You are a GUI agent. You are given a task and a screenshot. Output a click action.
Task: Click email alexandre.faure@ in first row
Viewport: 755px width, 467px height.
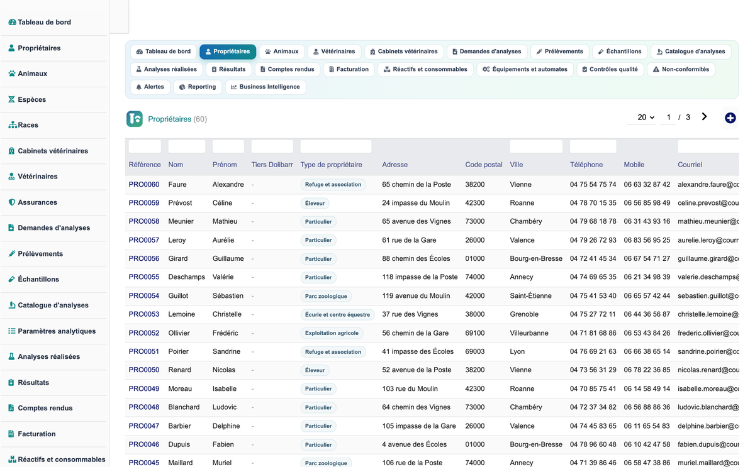point(708,185)
